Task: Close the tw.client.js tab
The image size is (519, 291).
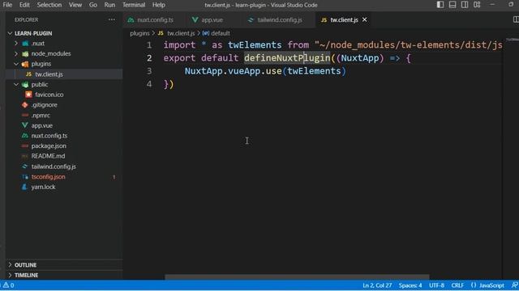Action: click(364, 19)
